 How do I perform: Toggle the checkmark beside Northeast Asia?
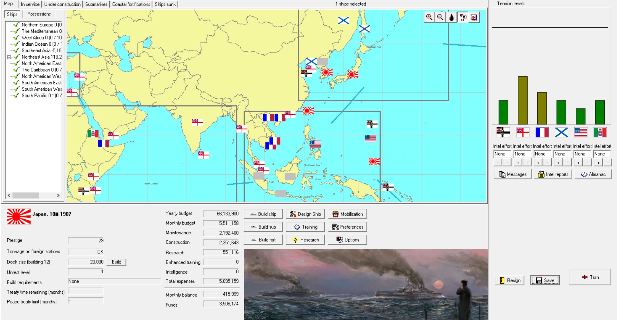[16, 57]
